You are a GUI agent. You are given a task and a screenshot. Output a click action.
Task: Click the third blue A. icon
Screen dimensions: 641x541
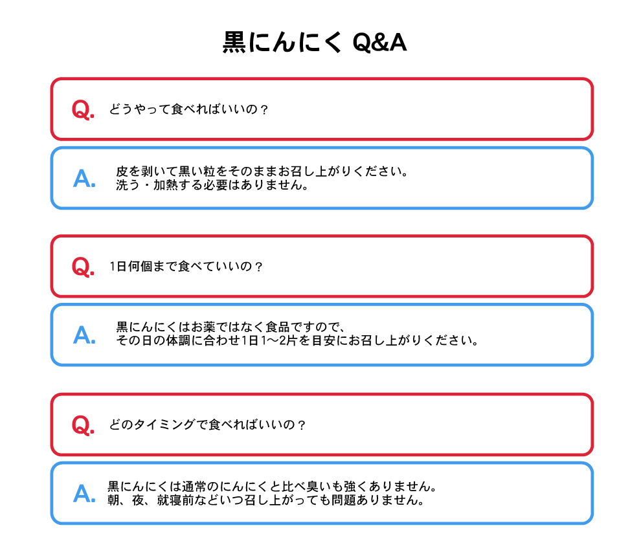84,494
